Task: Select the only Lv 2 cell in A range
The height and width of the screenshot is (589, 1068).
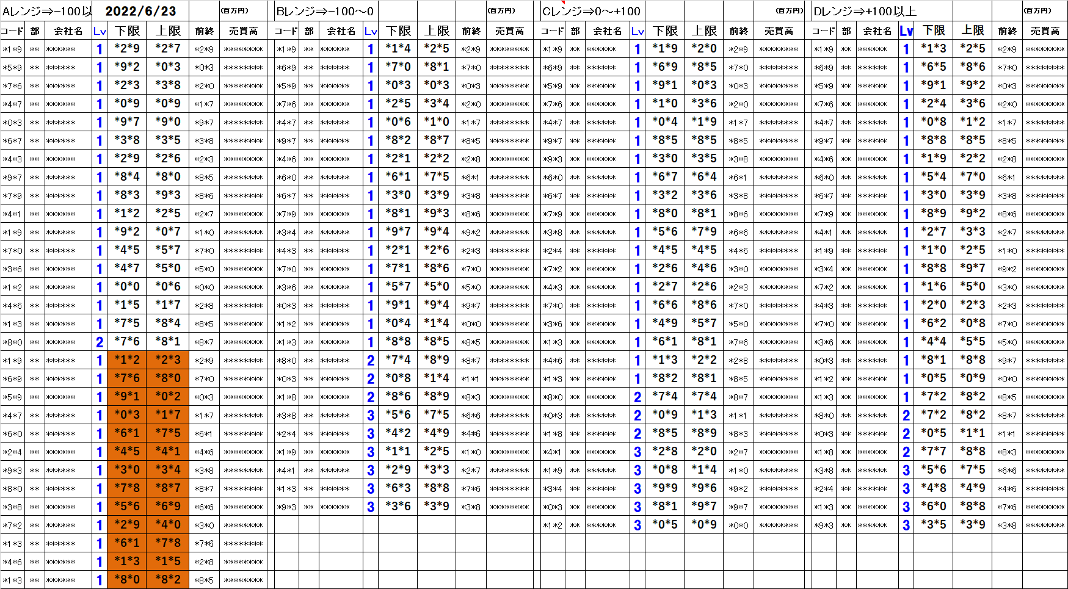Action: [100, 342]
